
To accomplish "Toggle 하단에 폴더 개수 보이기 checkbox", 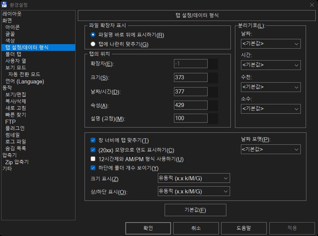I will [x=93, y=168].
